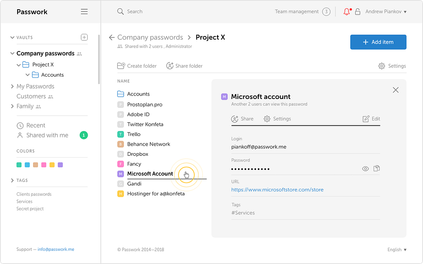
Task: Copy the password with clipboard icon
Action: click(377, 169)
